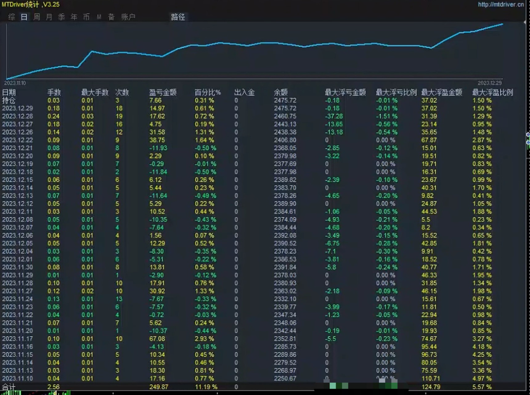Viewport: 530px width, 395px height.
Task: Select the 2023.12.28 date row
Action: click(x=18, y=116)
